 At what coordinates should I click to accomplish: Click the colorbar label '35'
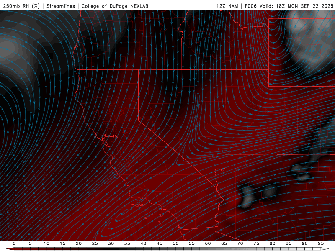pyautogui.click(x=127, y=243)
